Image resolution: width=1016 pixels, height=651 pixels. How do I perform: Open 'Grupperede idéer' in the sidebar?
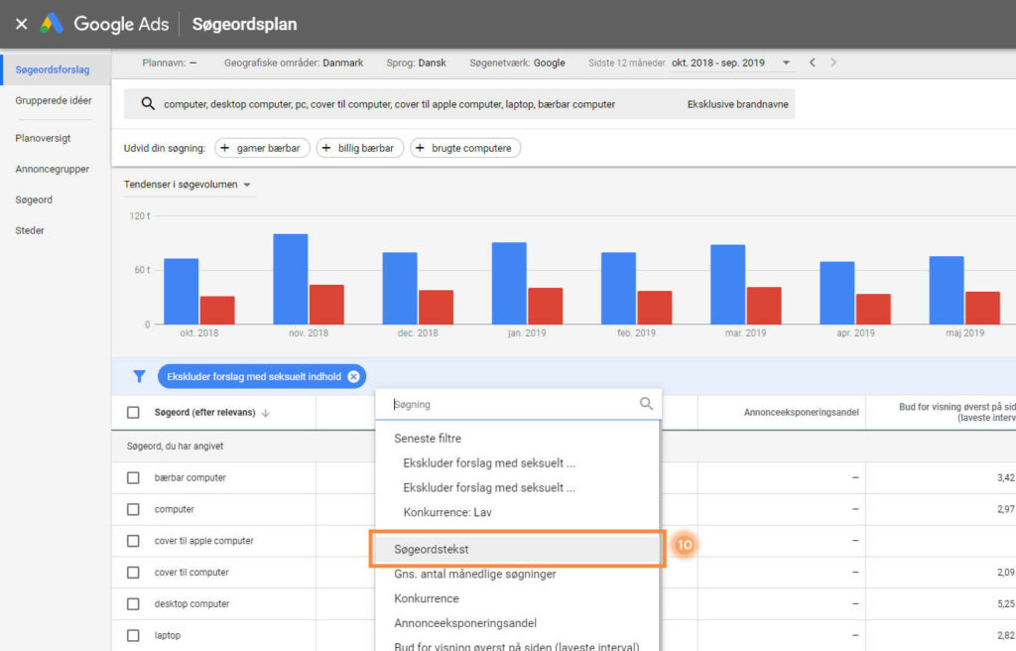(x=54, y=100)
